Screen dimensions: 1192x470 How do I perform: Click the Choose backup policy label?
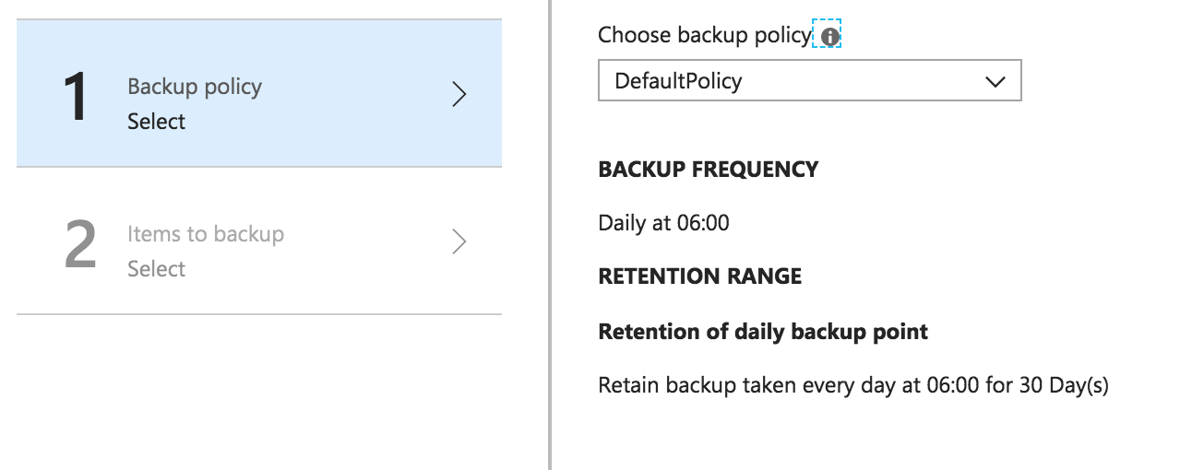point(705,35)
